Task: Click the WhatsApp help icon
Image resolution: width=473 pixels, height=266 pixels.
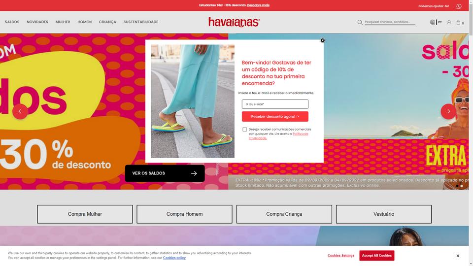Action: [459, 6]
